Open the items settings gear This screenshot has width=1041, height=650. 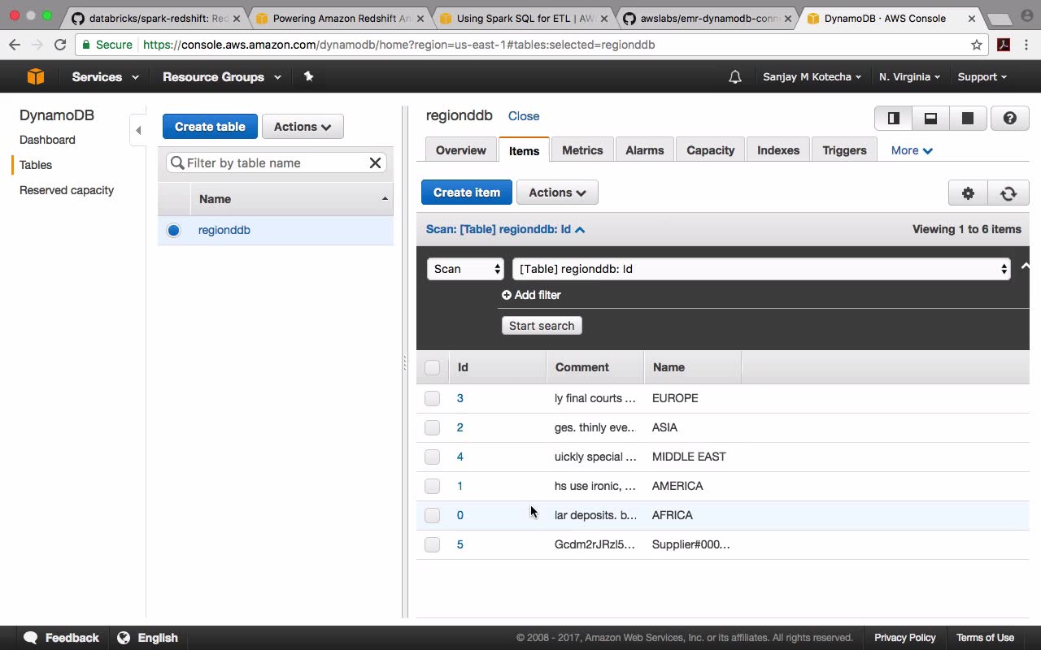(x=968, y=193)
